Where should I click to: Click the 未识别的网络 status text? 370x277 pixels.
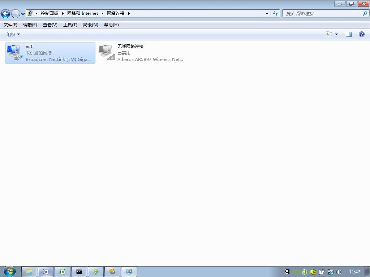tap(39, 53)
